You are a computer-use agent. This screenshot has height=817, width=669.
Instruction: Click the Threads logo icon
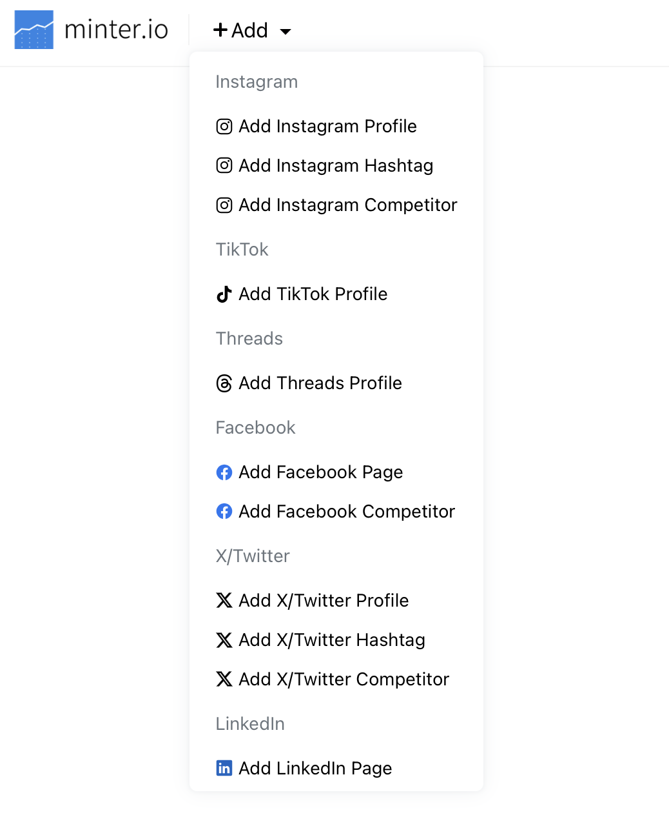(224, 383)
